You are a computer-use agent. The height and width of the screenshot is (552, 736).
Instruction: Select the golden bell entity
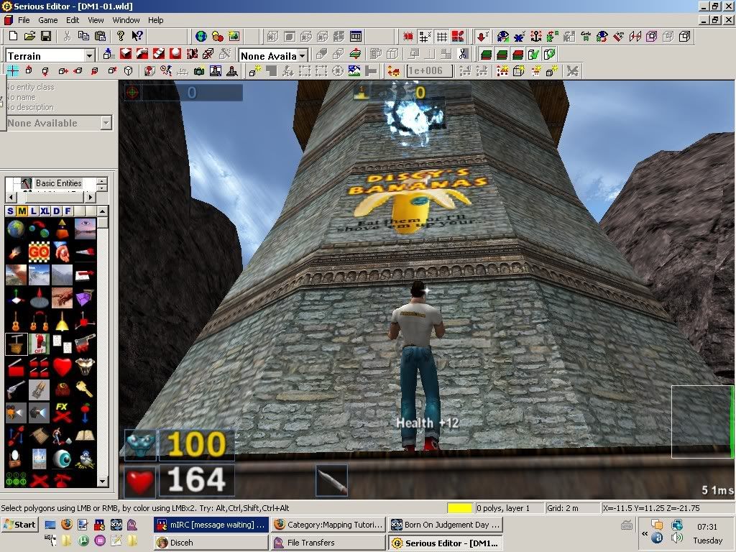pyautogui.click(x=62, y=321)
